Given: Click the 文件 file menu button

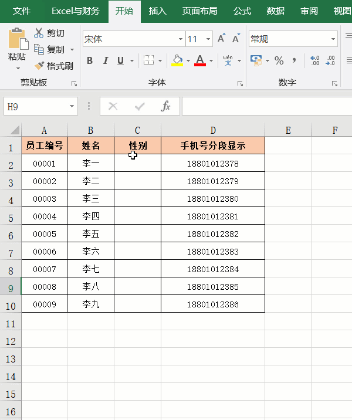Looking at the screenshot, I should point(22,11).
